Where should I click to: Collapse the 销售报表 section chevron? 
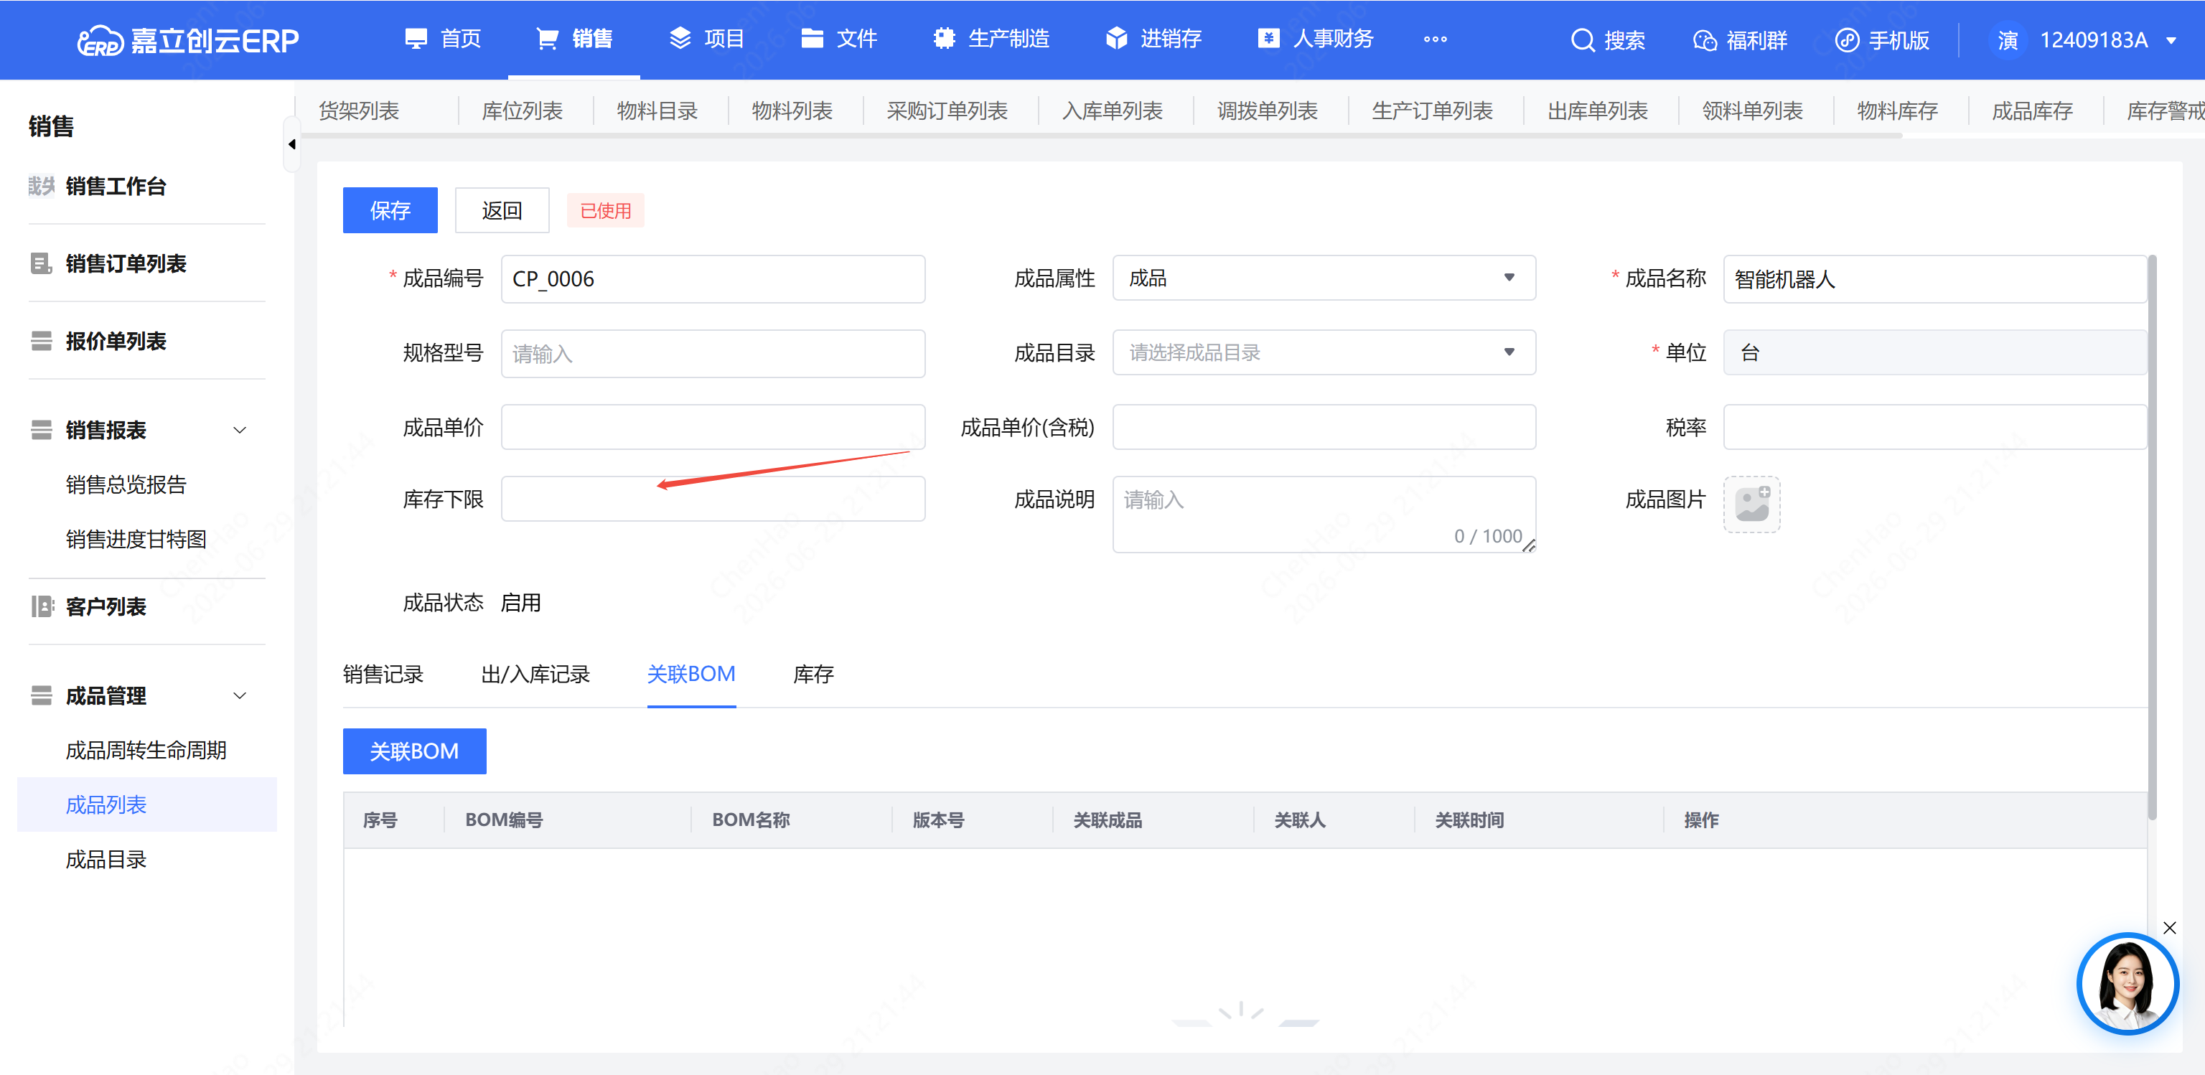pos(240,430)
